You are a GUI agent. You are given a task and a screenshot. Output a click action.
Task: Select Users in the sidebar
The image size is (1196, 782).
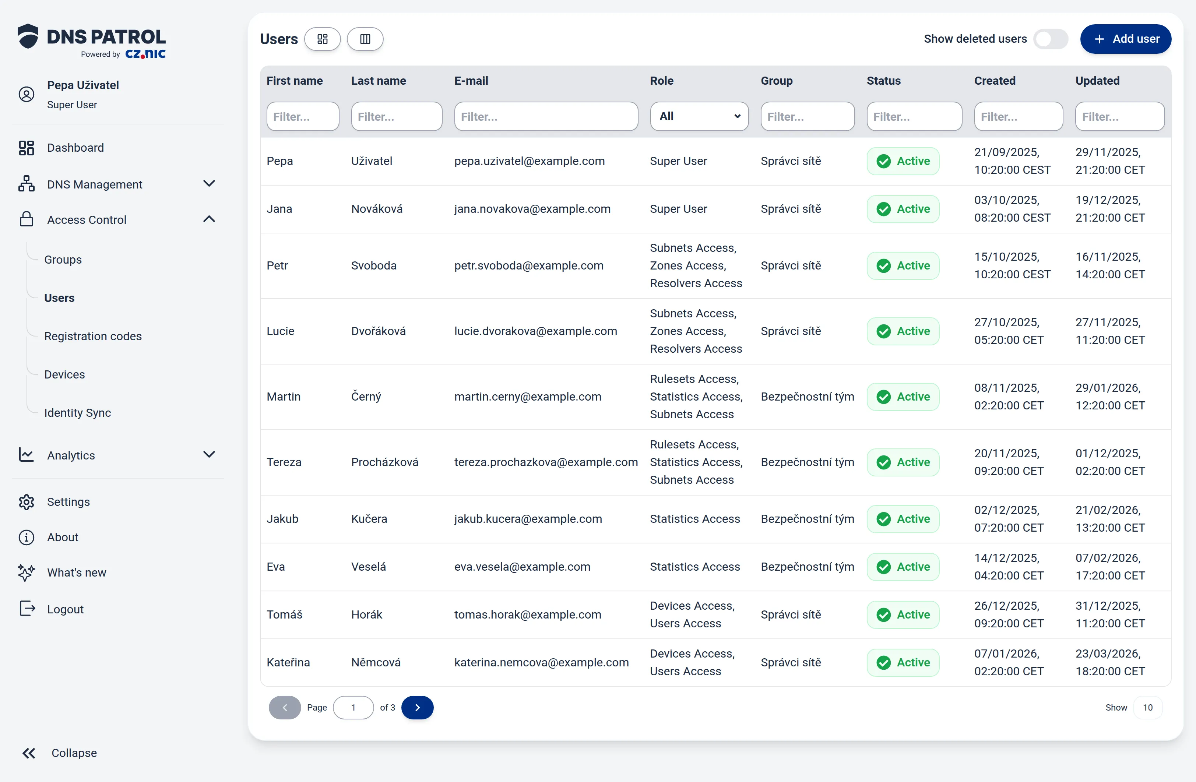[59, 297]
